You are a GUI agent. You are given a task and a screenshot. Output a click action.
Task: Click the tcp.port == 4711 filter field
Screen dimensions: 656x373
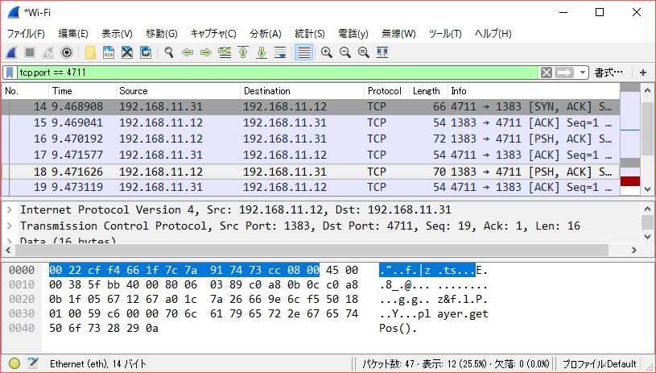274,73
